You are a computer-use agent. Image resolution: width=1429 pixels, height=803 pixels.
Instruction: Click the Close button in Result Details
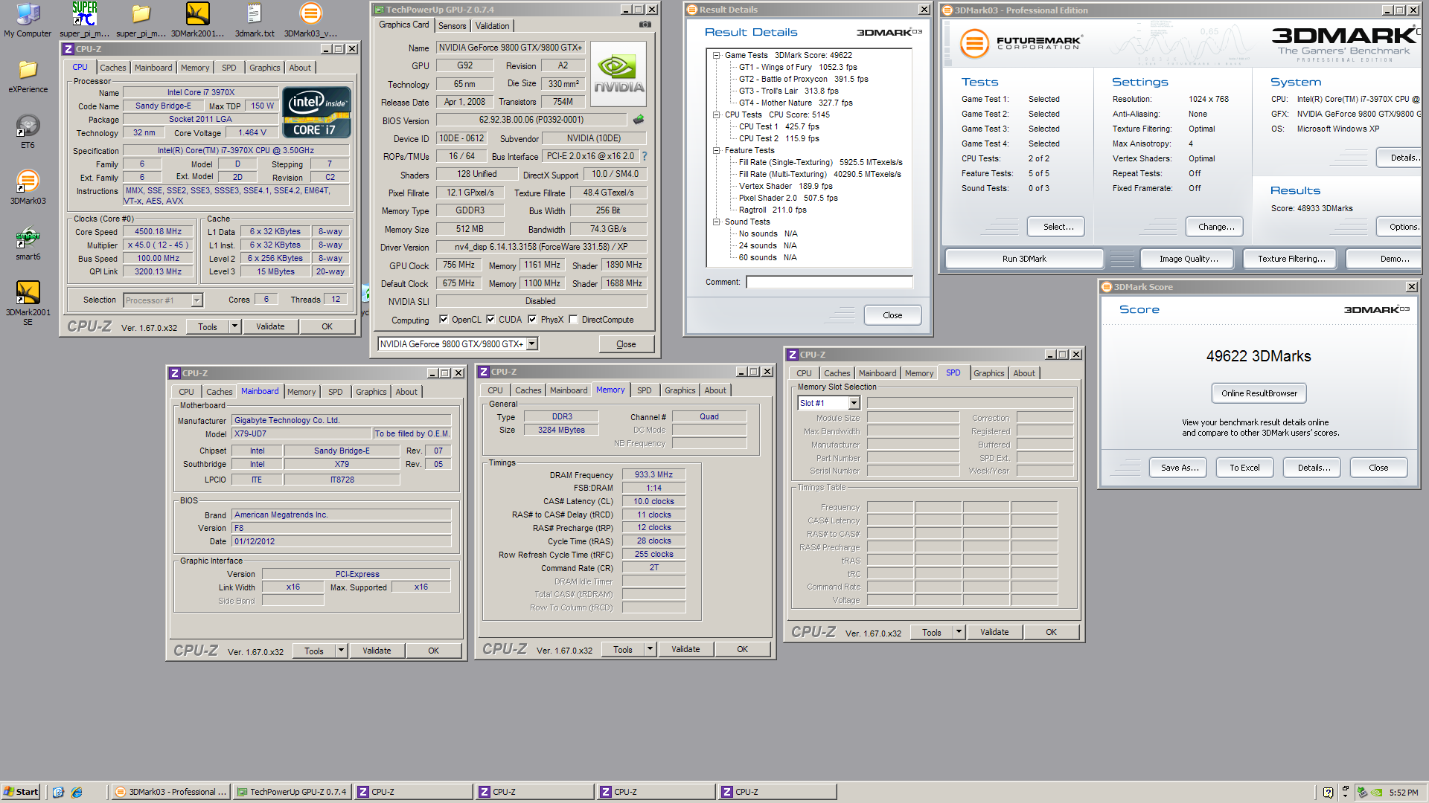coord(892,315)
